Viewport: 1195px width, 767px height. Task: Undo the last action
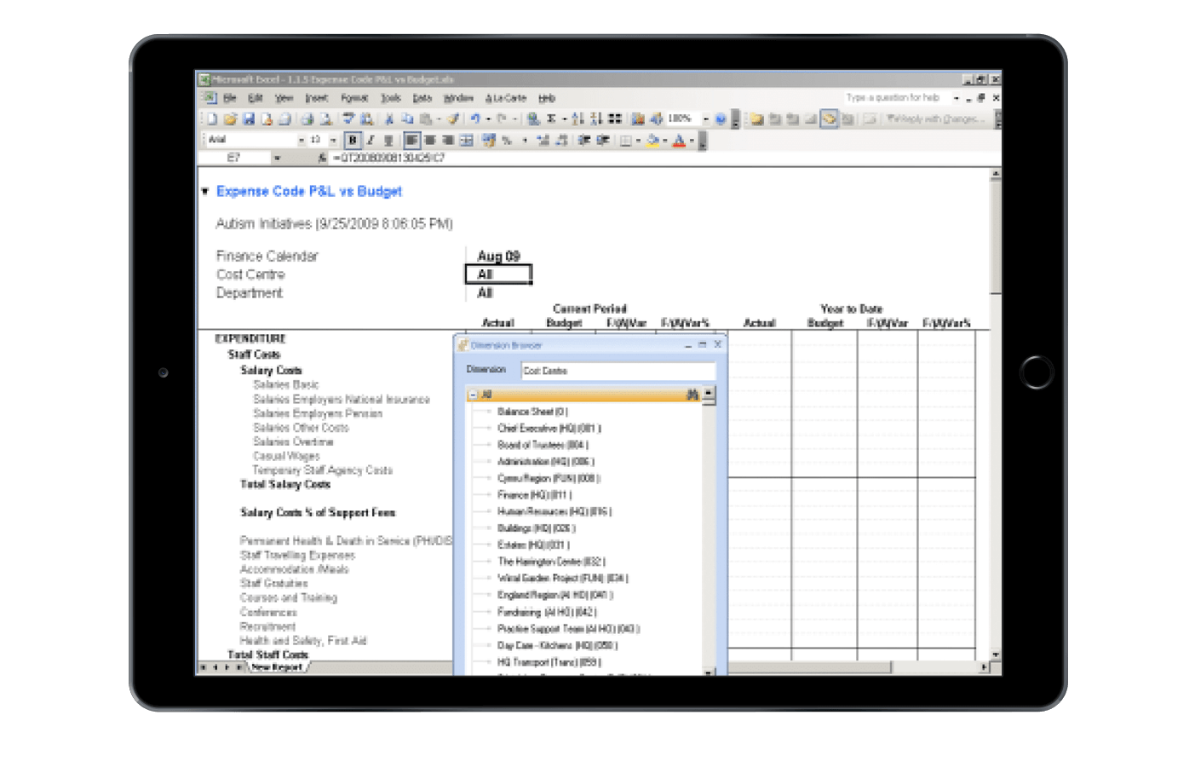click(x=475, y=119)
